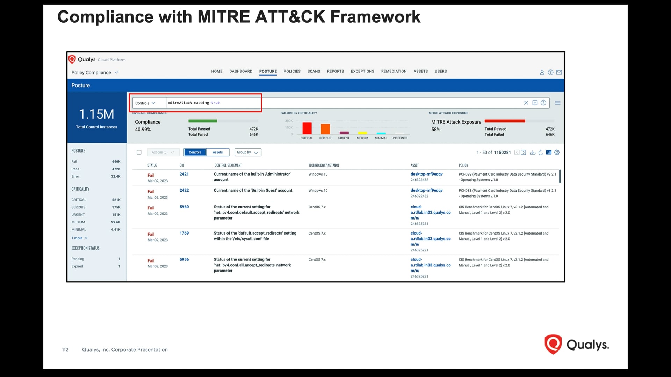671x377 pixels.
Task: Open the REMEDIATION menu item
Action: coord(394,71)
